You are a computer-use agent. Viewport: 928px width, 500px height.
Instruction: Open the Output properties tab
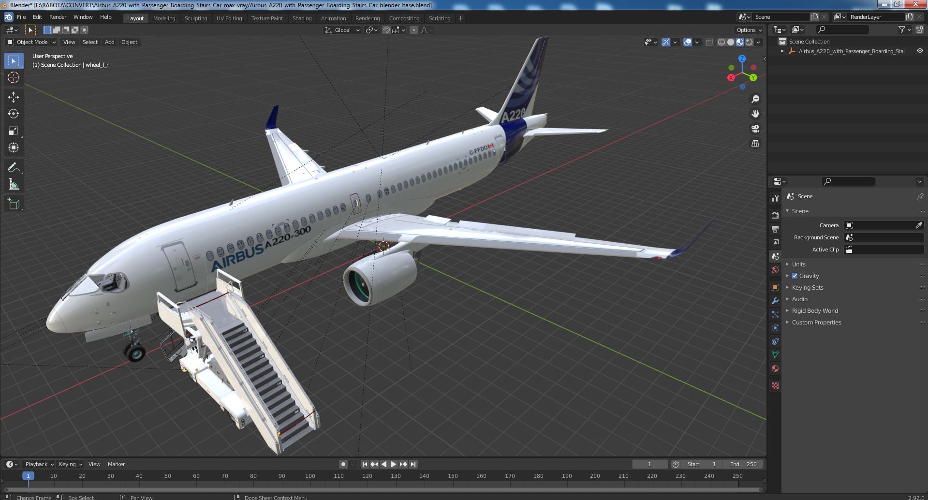(x=775, y=229)
